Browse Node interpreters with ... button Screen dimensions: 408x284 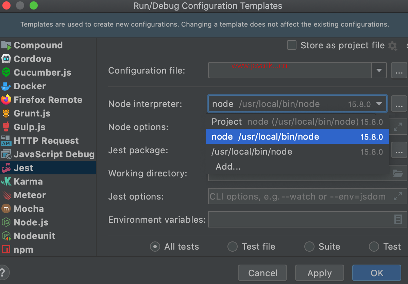click(399, 104)
